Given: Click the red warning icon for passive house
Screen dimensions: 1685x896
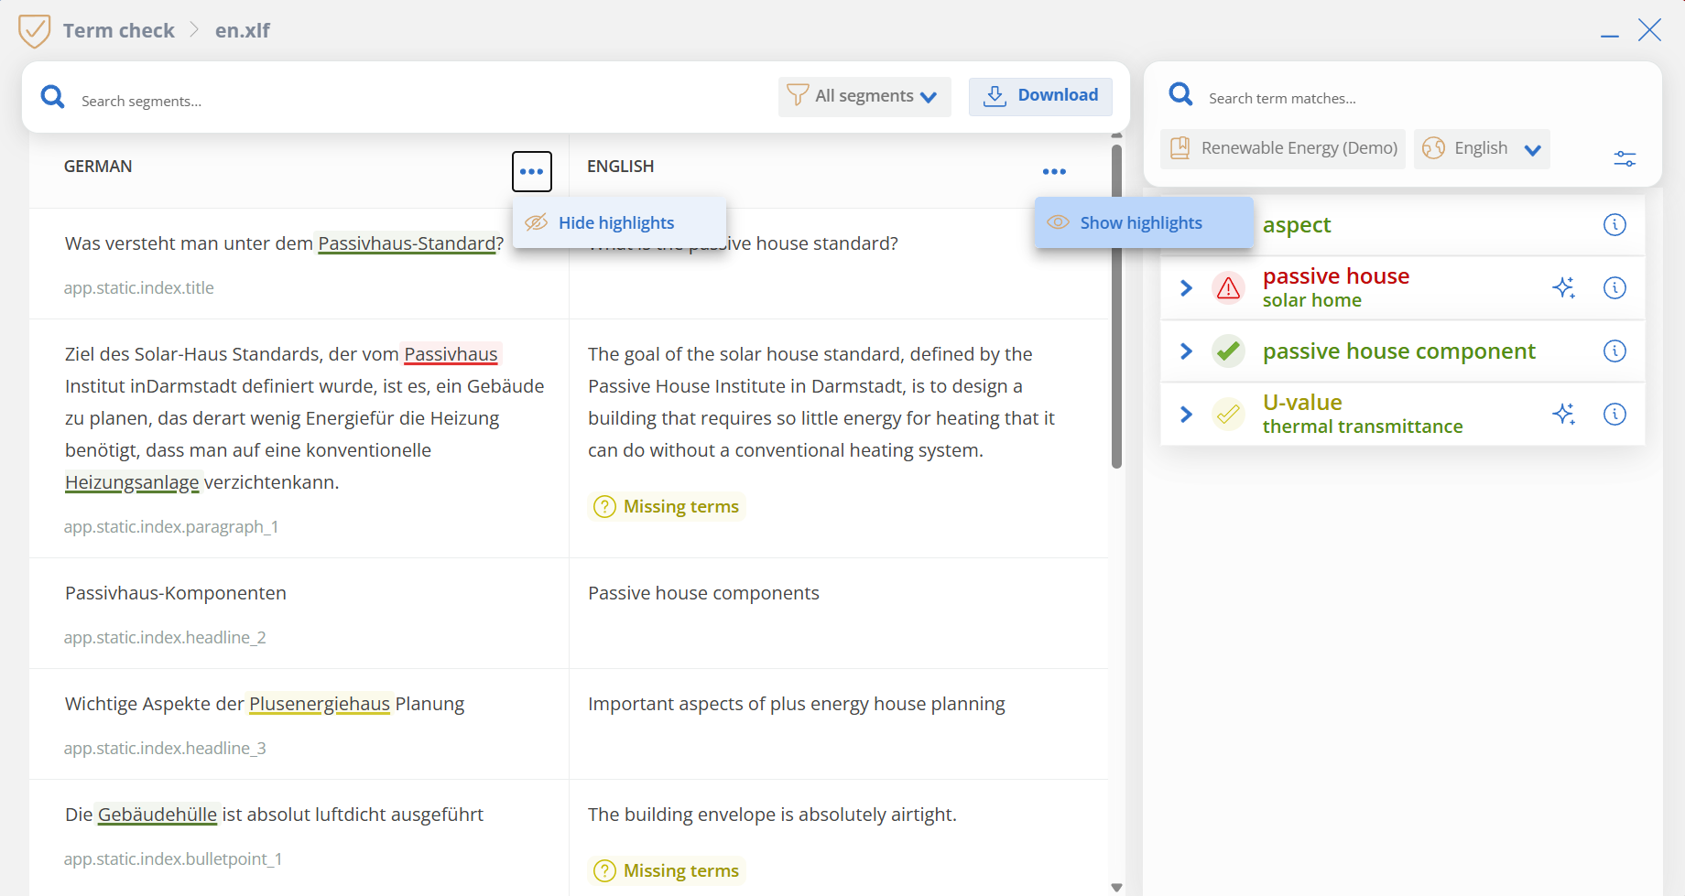Looking at the screenshot, I should pos(1228,287).
